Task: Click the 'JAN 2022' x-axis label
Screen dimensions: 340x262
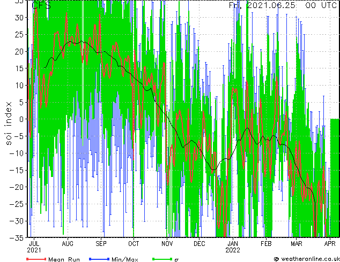Action: tap(233, 247)
